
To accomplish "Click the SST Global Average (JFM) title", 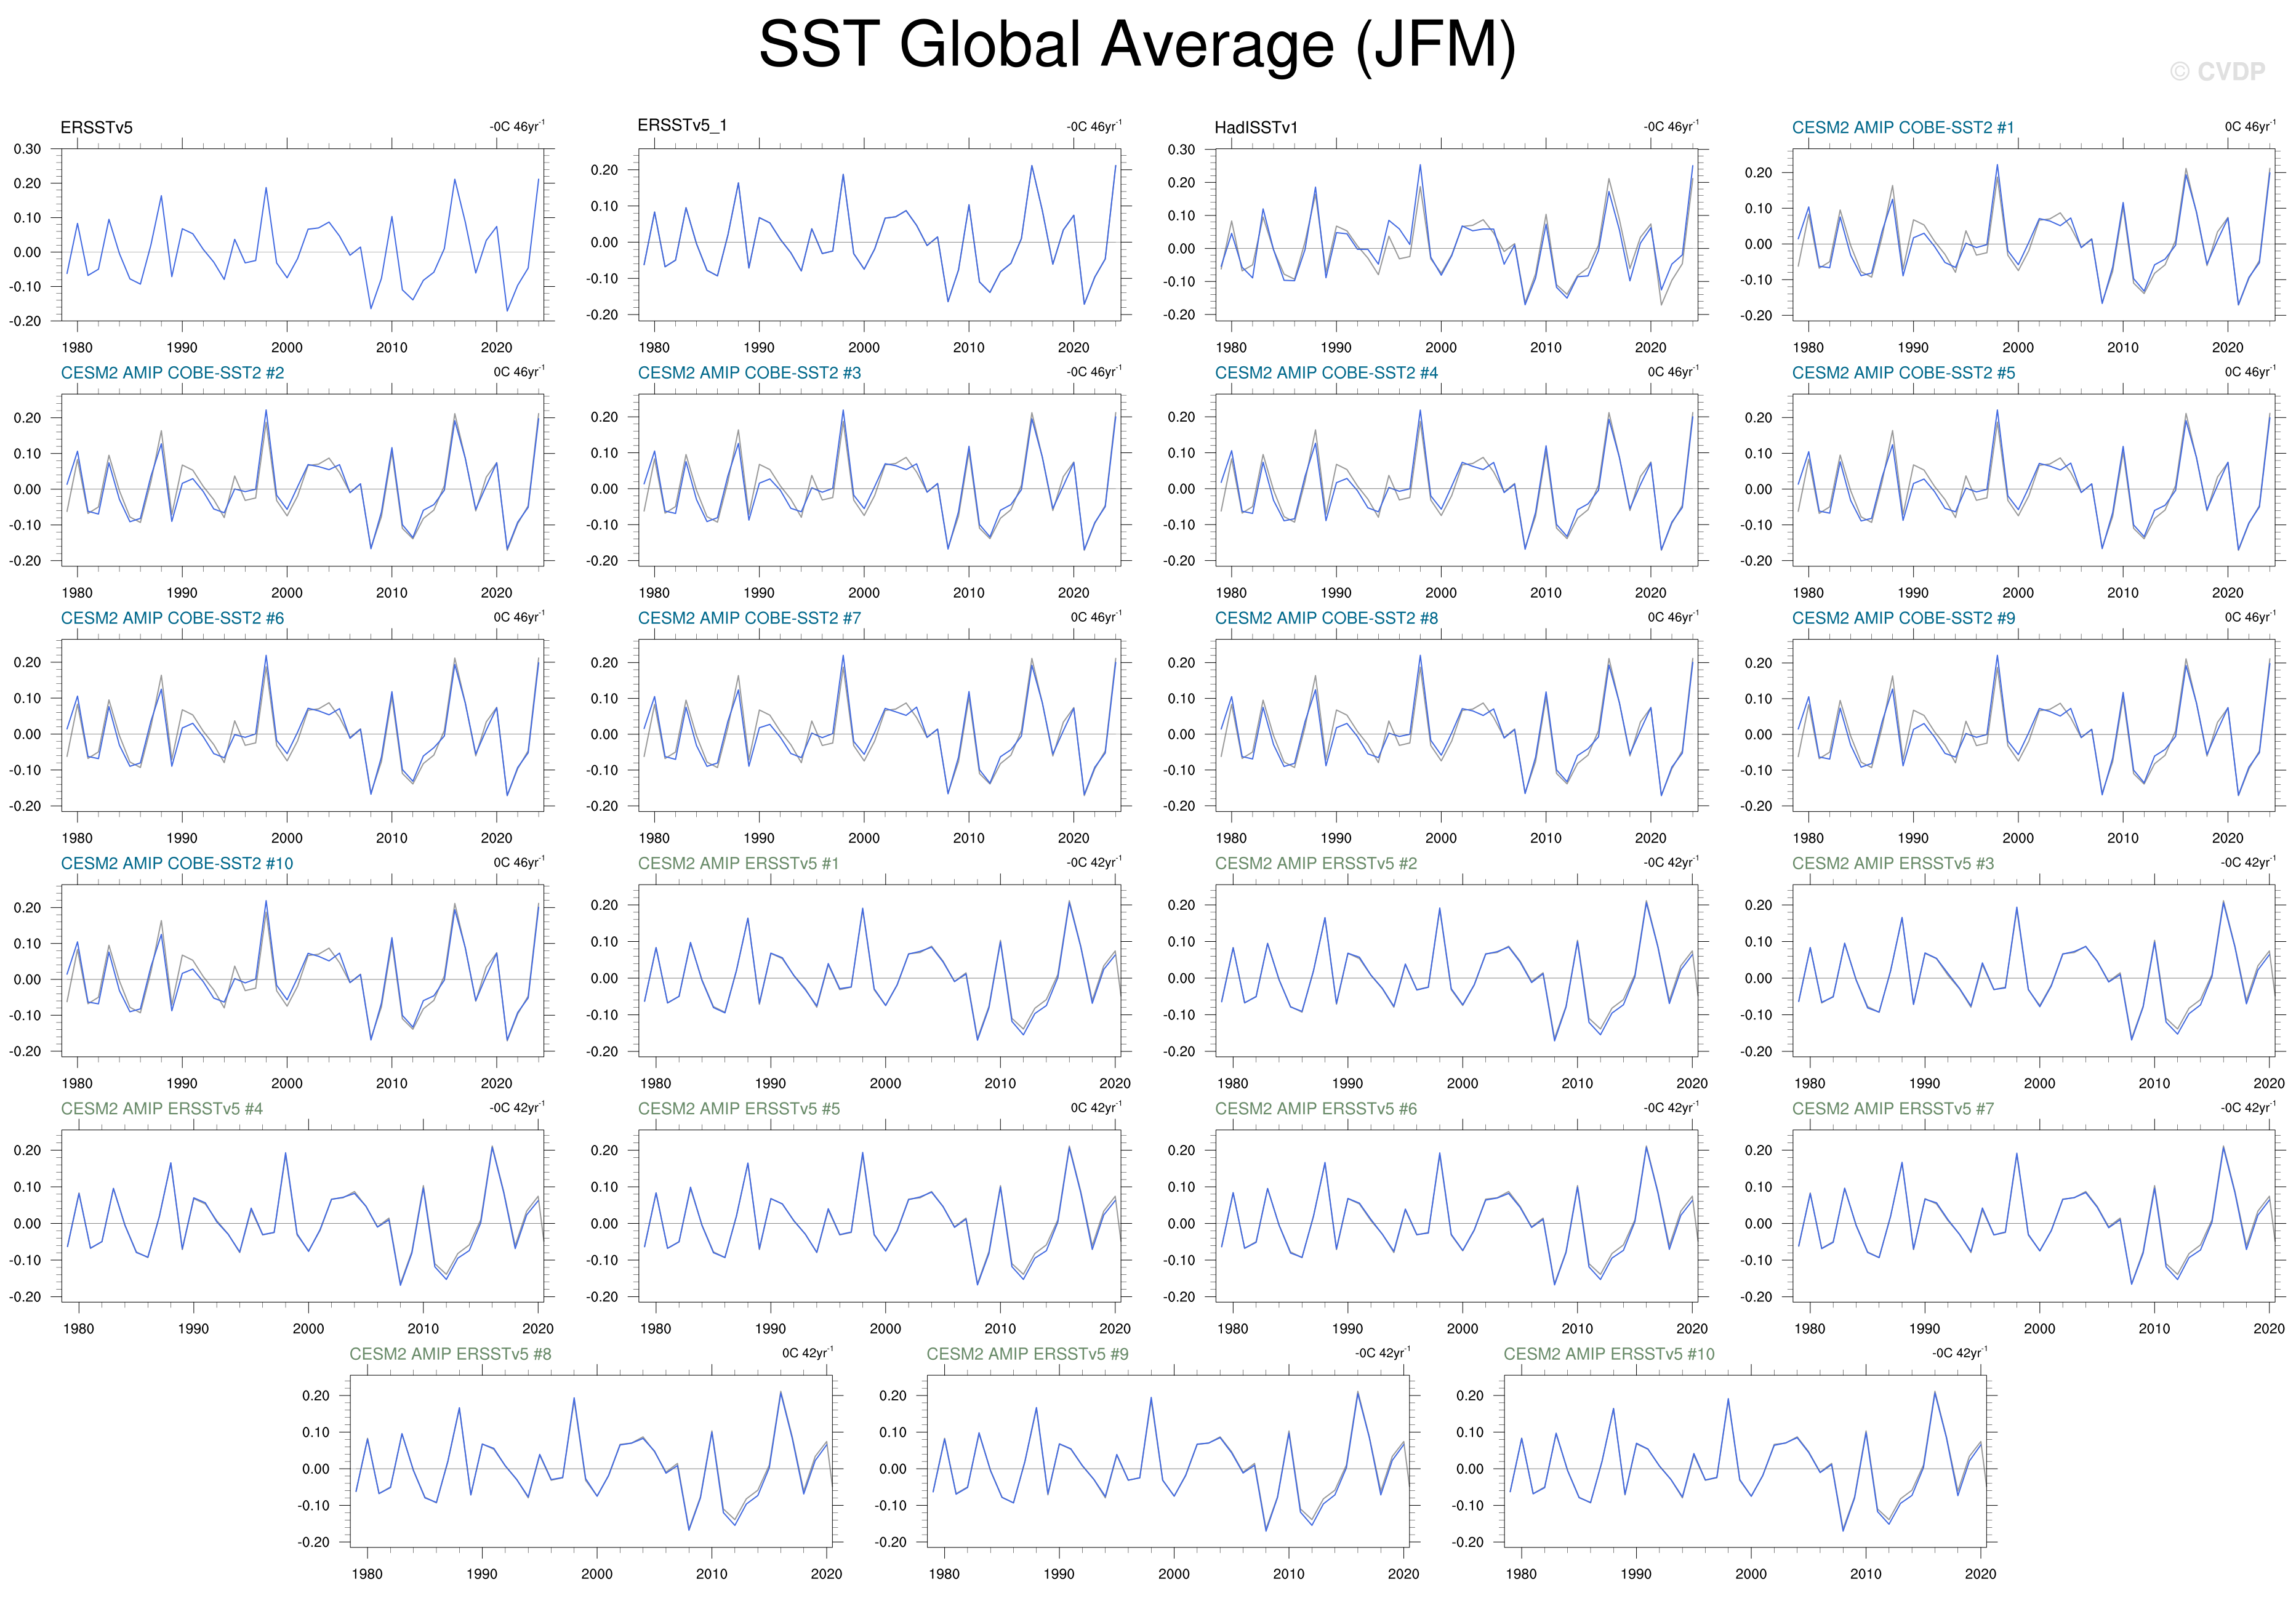I will coord(1137,45).
